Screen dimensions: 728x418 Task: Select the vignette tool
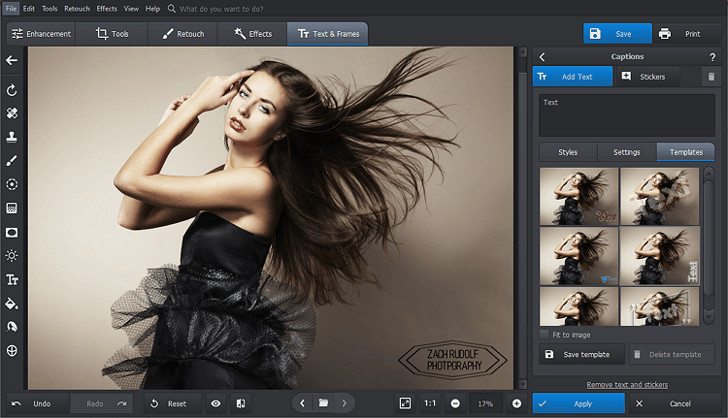(x=12, y=233)
